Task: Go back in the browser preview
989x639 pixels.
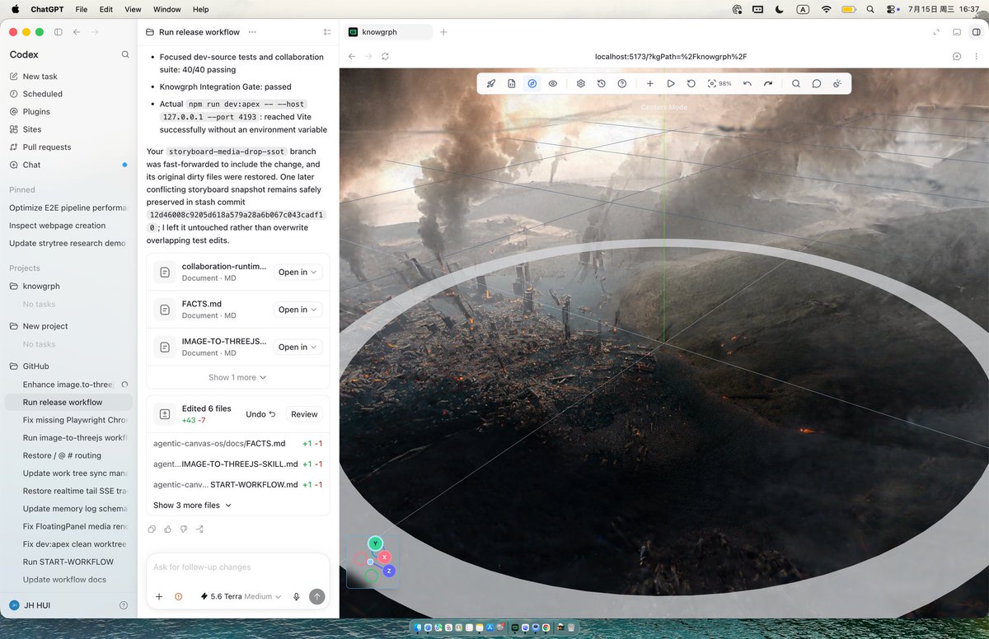Action: [352, 56]
